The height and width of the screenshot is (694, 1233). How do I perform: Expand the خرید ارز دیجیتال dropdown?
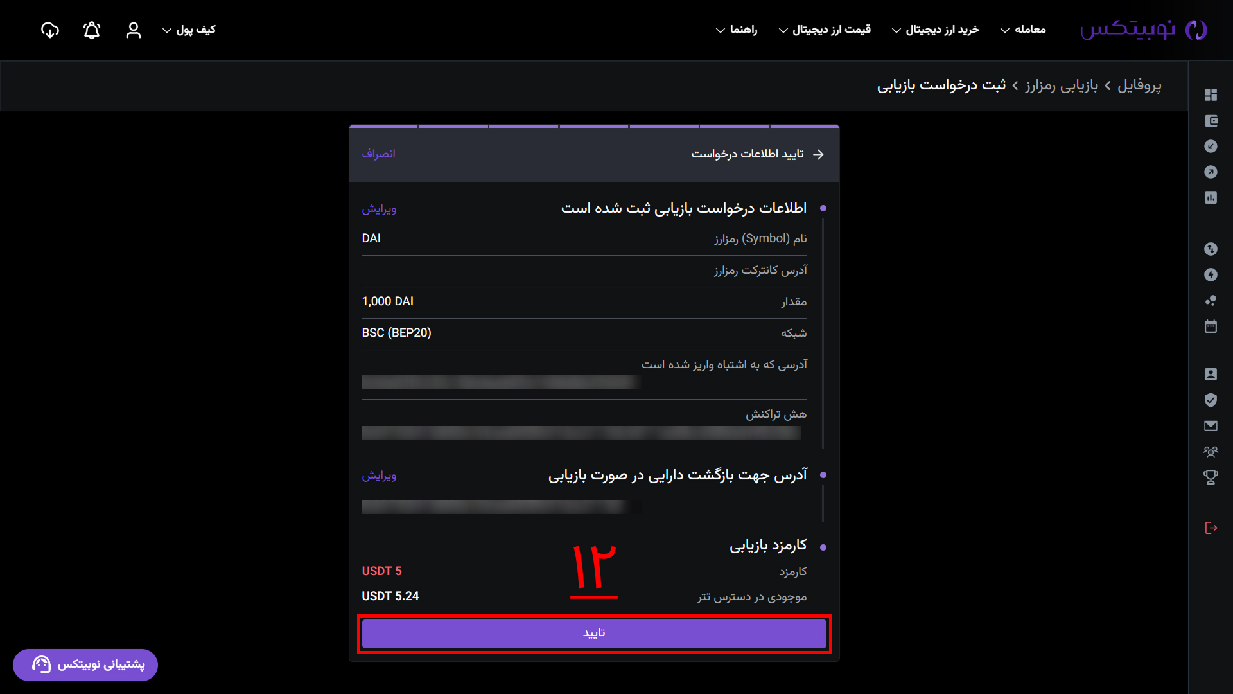click(936, 30)
